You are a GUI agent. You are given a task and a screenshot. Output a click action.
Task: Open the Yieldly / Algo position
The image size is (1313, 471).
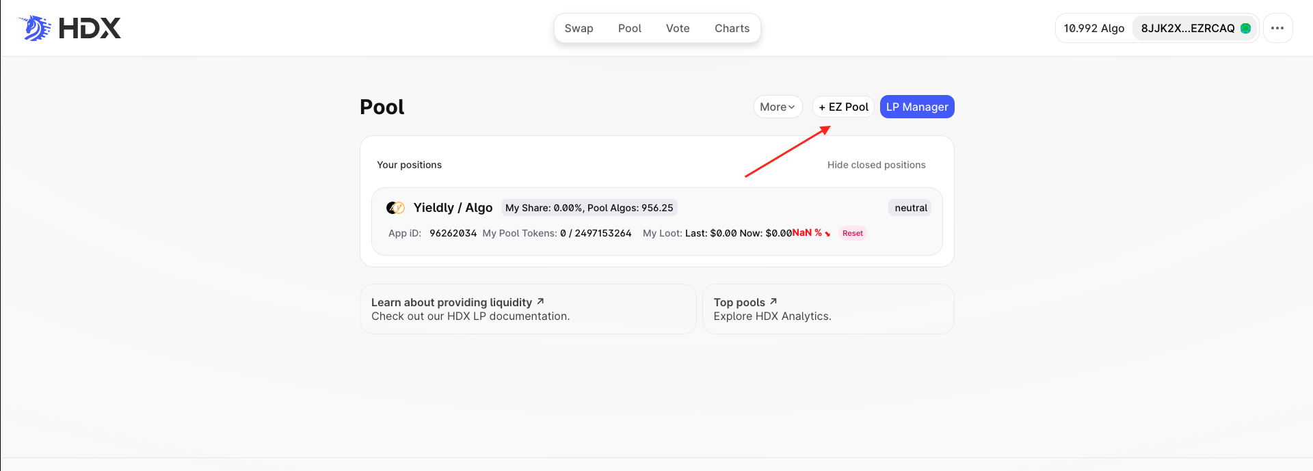453,208
